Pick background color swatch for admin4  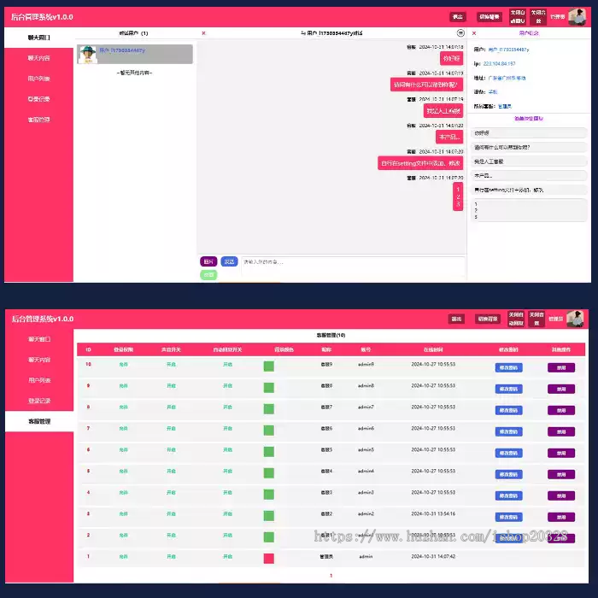(x=269, y=473)
